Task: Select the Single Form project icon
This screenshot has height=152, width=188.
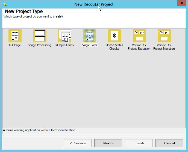Action: [90, 36]
